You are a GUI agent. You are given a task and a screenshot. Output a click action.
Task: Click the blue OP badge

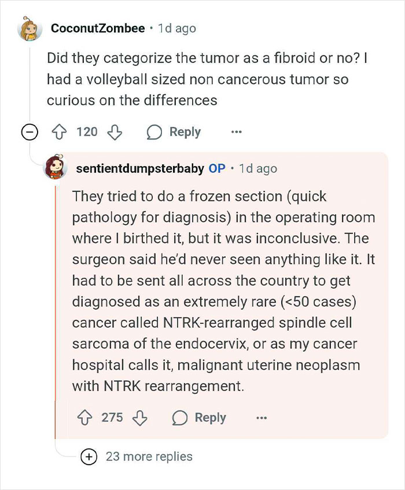pos(217,168)
